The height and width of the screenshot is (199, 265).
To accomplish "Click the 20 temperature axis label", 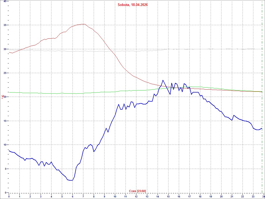I will (5, 97).
